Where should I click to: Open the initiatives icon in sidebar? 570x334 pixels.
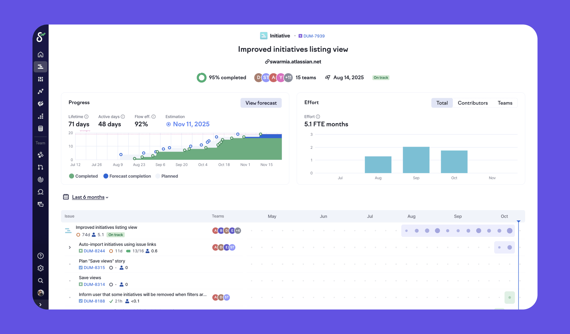click(40, 67)
